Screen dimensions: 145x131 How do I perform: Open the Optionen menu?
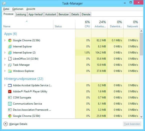tap(18, 9)
